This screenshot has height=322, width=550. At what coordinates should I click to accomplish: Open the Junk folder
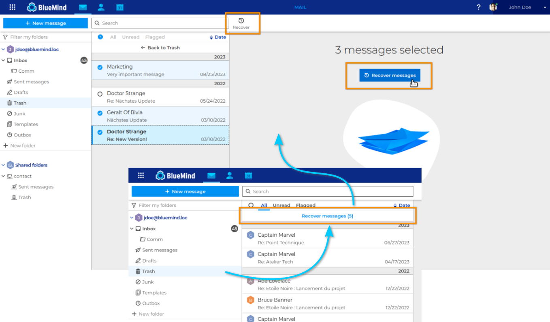(x=19, y=114)
